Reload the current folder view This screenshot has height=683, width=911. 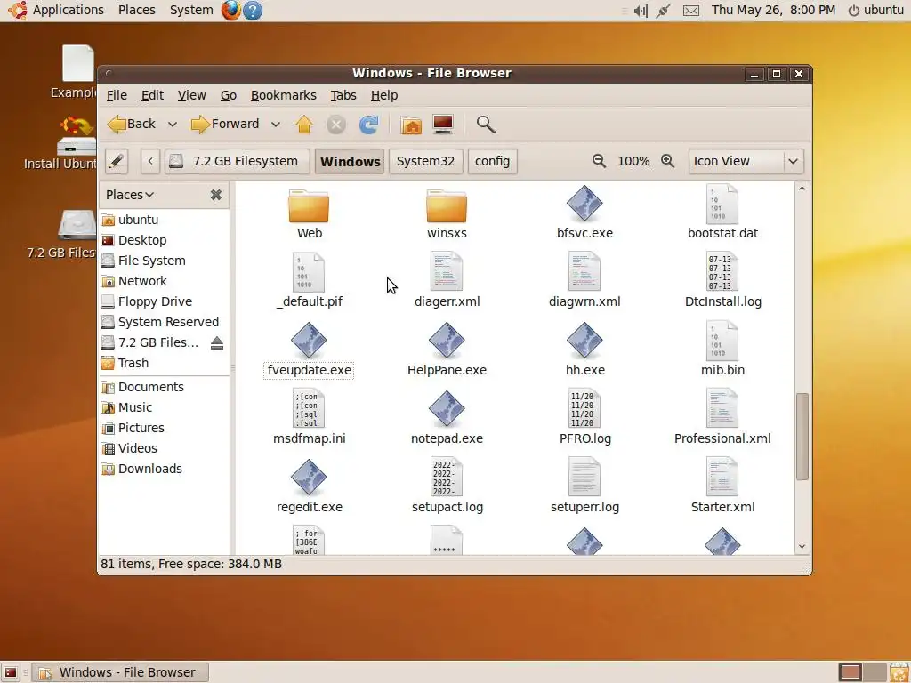click(369, 125)
